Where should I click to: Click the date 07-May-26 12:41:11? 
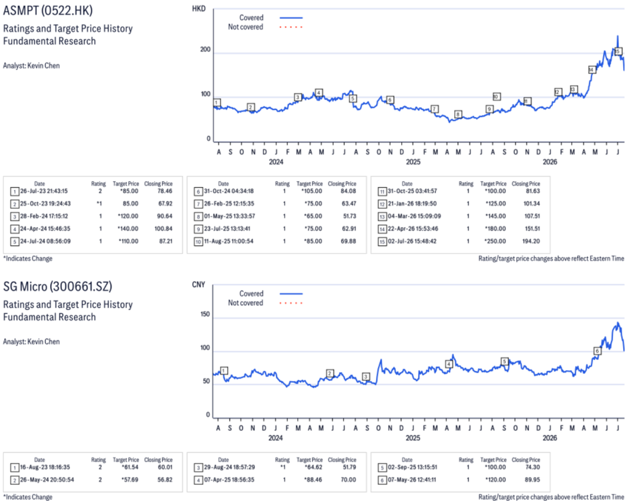[x=412, y=480]
